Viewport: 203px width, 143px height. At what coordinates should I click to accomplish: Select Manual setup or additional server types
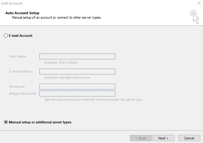pos(6,122)
